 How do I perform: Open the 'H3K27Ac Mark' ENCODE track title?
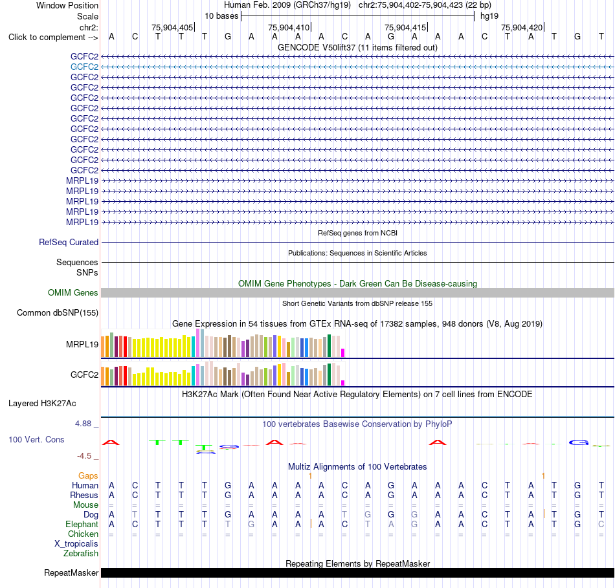[x=357, y=395]
